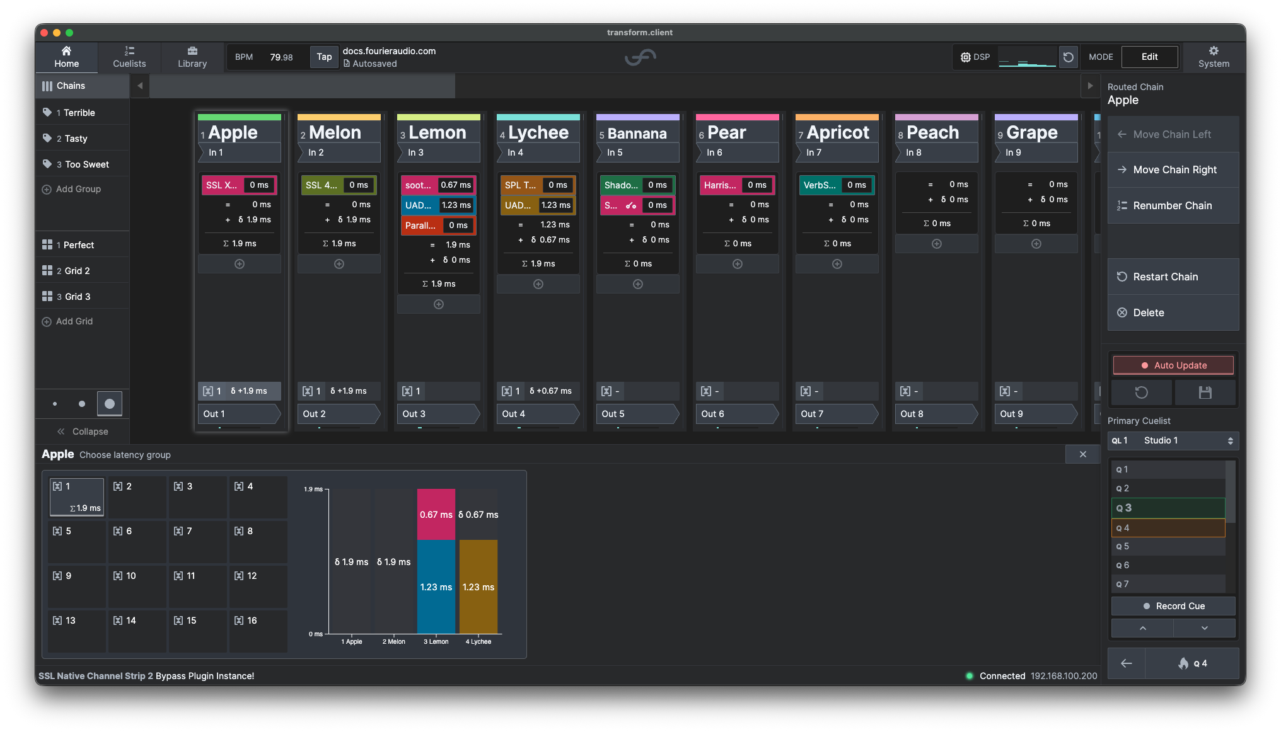Step to next cue with down chevron
The height and width of the screenshot is (732, 1281).
coord(1204,628)
